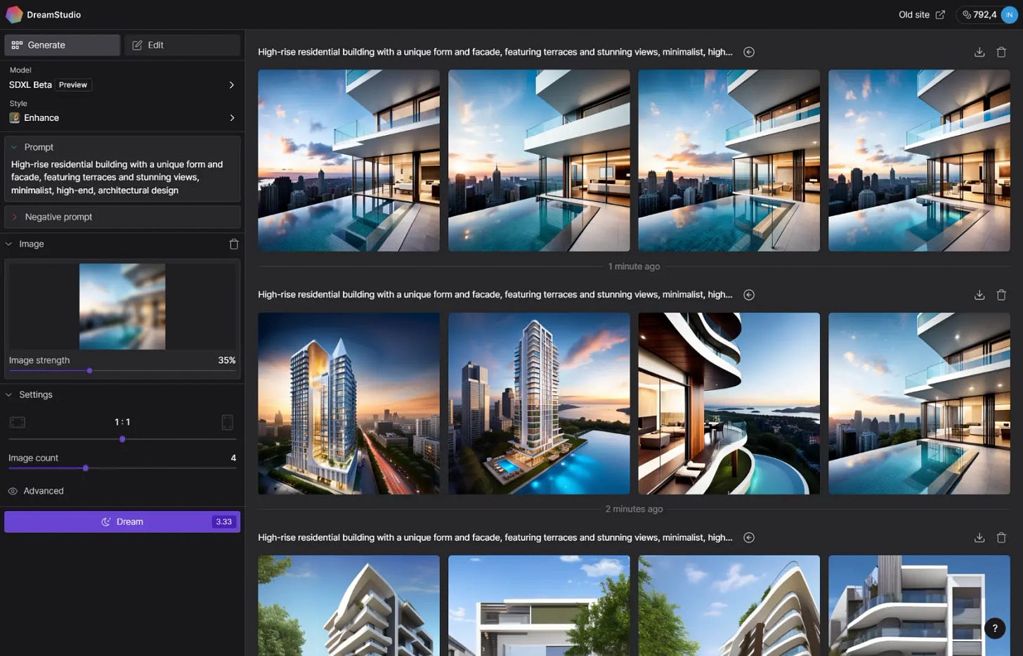The image size is (1023, 656).
Task: Collapse the Settings section
Action: pyautogui.click(x=9, y=394)
